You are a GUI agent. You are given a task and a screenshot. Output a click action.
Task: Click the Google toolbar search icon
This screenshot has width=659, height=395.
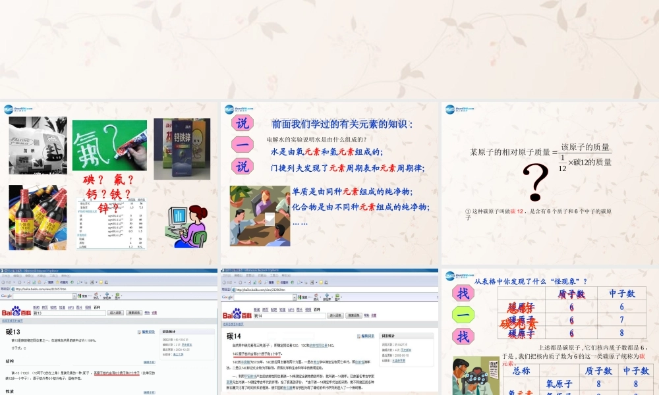coord(80,296)
